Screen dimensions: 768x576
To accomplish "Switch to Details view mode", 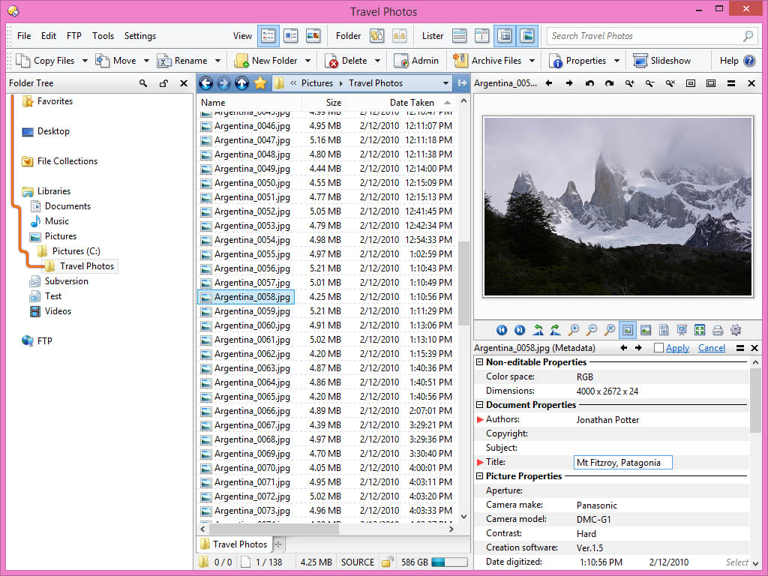I will point(268,35).
